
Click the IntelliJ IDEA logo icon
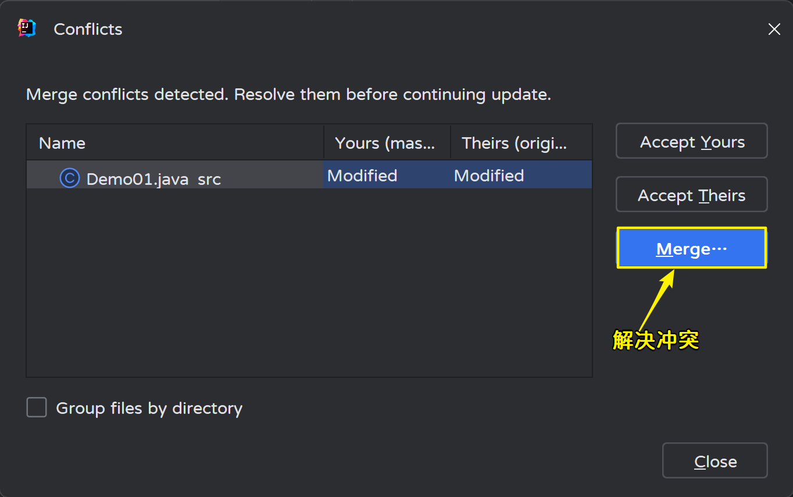(27, 28)
